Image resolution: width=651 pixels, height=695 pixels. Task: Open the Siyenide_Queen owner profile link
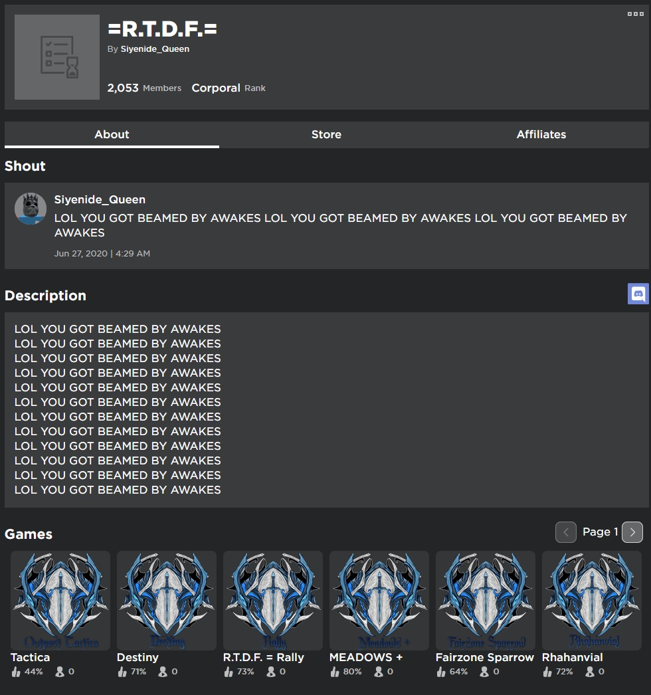click(x=155, y=49)
